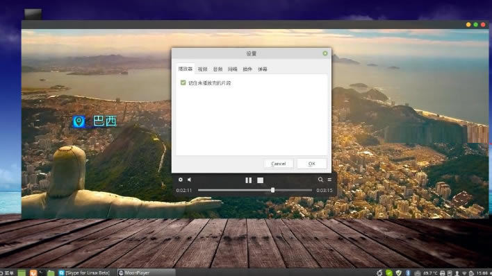492x276 pixels.
Task: Click elapsed time 0:02:11
Action: [x=184, y=190]
